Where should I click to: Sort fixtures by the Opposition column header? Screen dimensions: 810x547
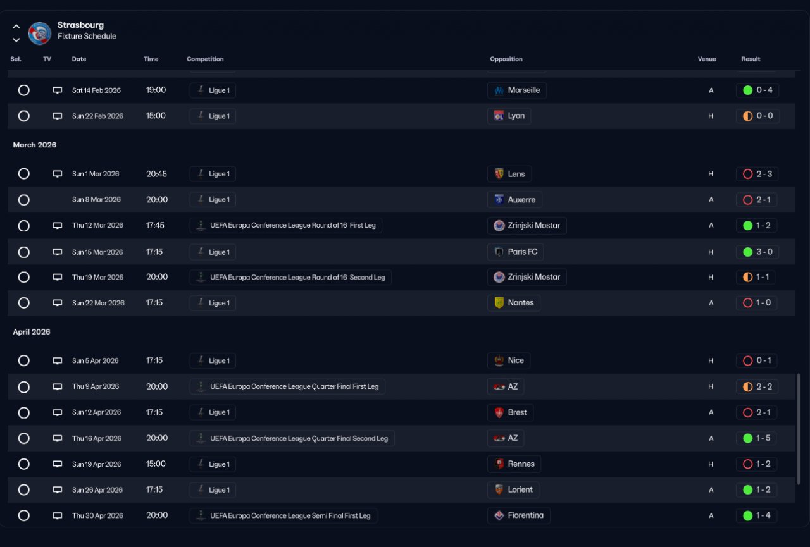(x=506, y=59)
